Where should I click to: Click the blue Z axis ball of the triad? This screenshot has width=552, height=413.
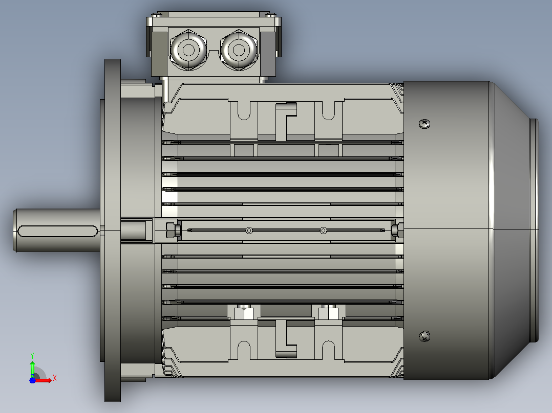pos(32,381)
